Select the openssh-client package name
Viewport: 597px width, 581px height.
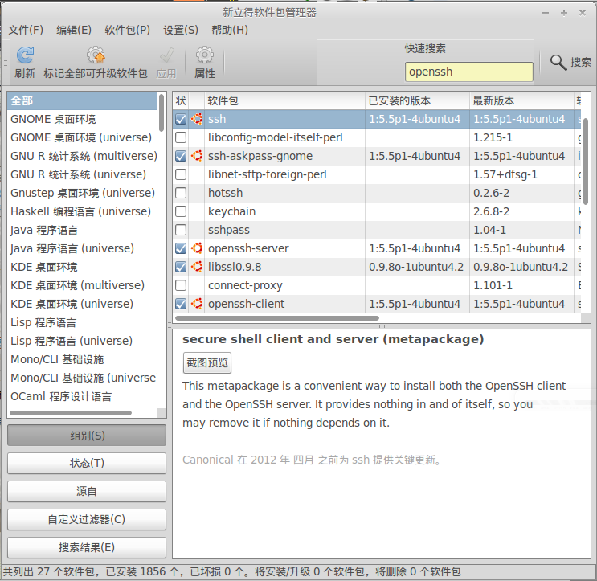point(246,304)
